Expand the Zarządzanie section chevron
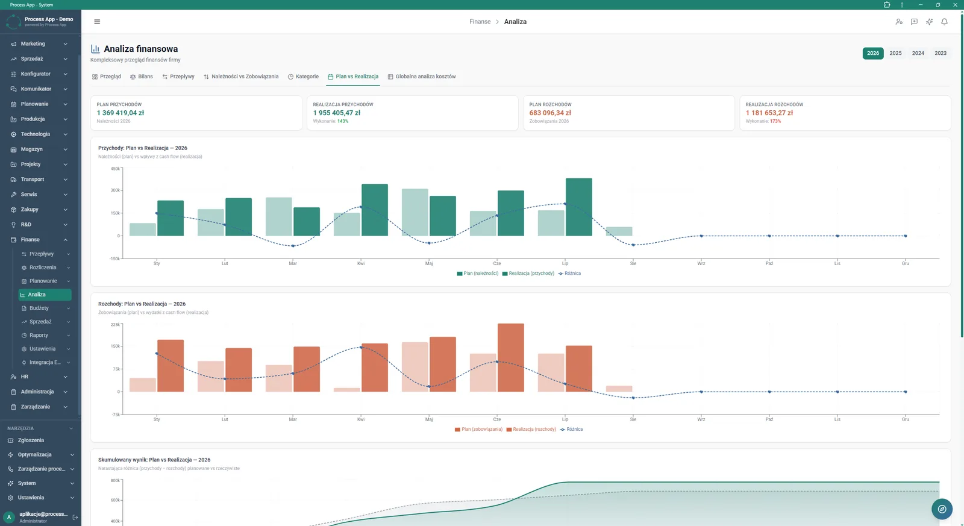Screen dimensions: 964x526 click(x=65, y=407)
